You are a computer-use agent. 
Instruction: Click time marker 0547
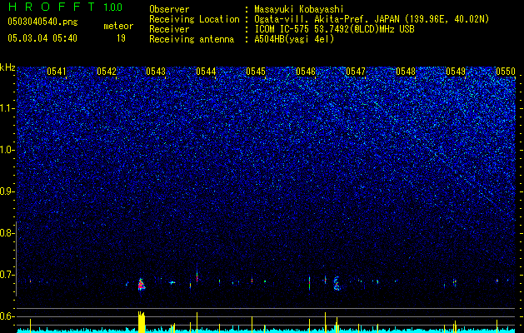[x=356, y=72]
